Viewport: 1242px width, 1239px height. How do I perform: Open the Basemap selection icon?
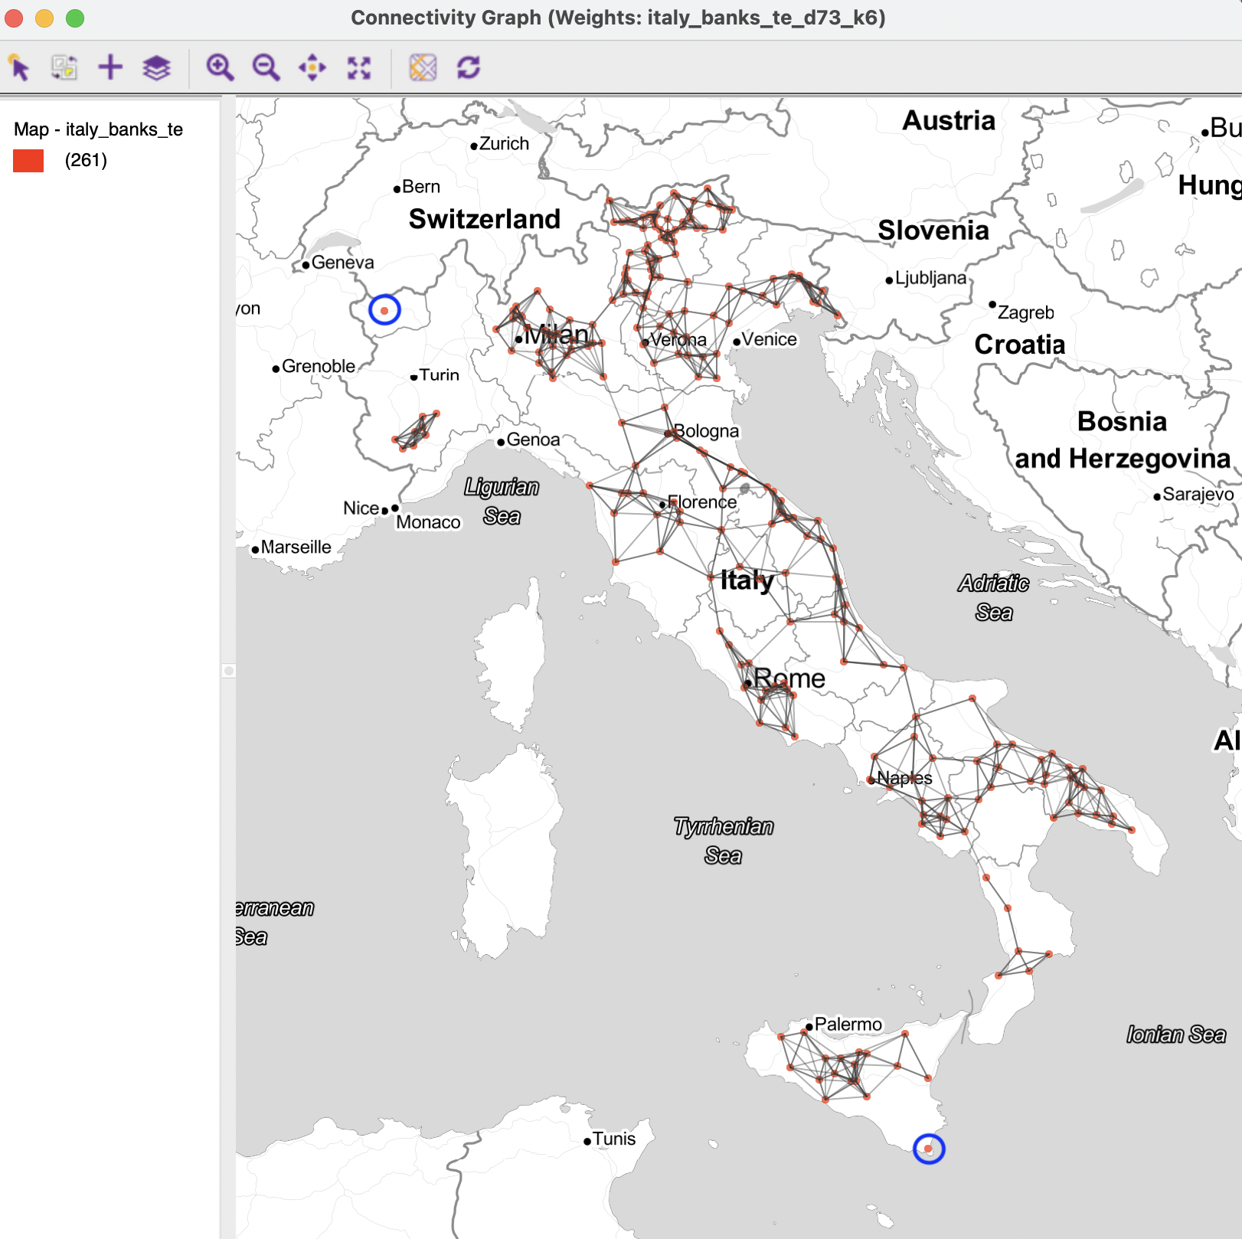click(x=423, y=67)
